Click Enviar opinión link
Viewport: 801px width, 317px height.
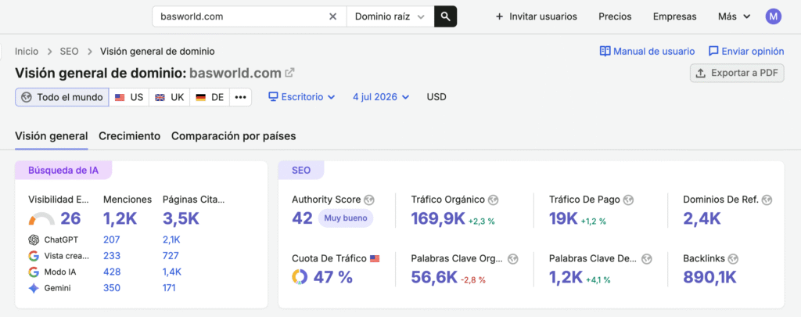pos(753,51)
